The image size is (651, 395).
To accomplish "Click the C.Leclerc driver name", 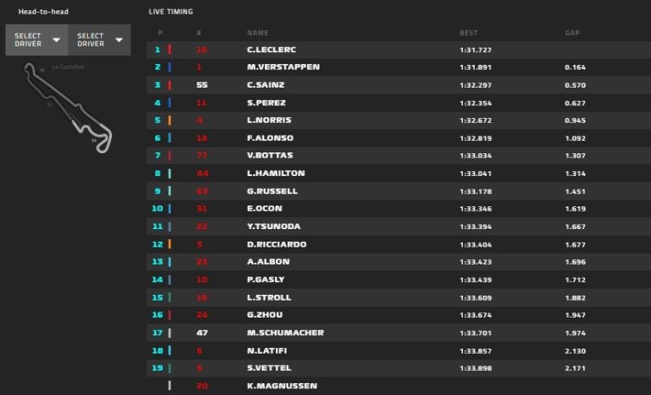I will pyautogui.click(x=272, y=50).
